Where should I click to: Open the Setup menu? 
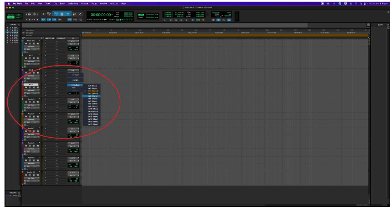click(x=93, y=3)
